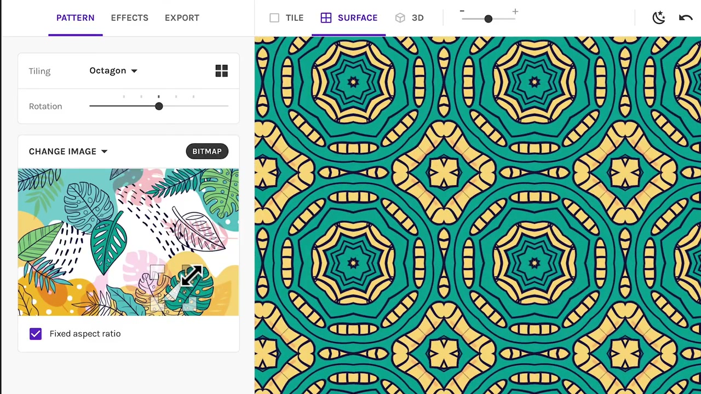This screenshot has width=701, height=394.
Task: Select the Pattern tab
Action: 75,18
